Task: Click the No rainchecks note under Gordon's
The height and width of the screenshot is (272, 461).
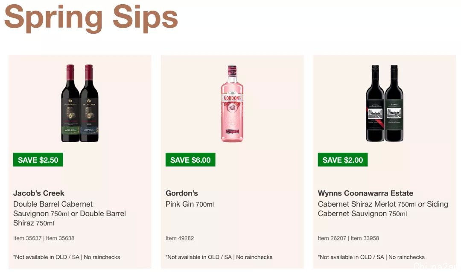Action: (x=254, y=257)
